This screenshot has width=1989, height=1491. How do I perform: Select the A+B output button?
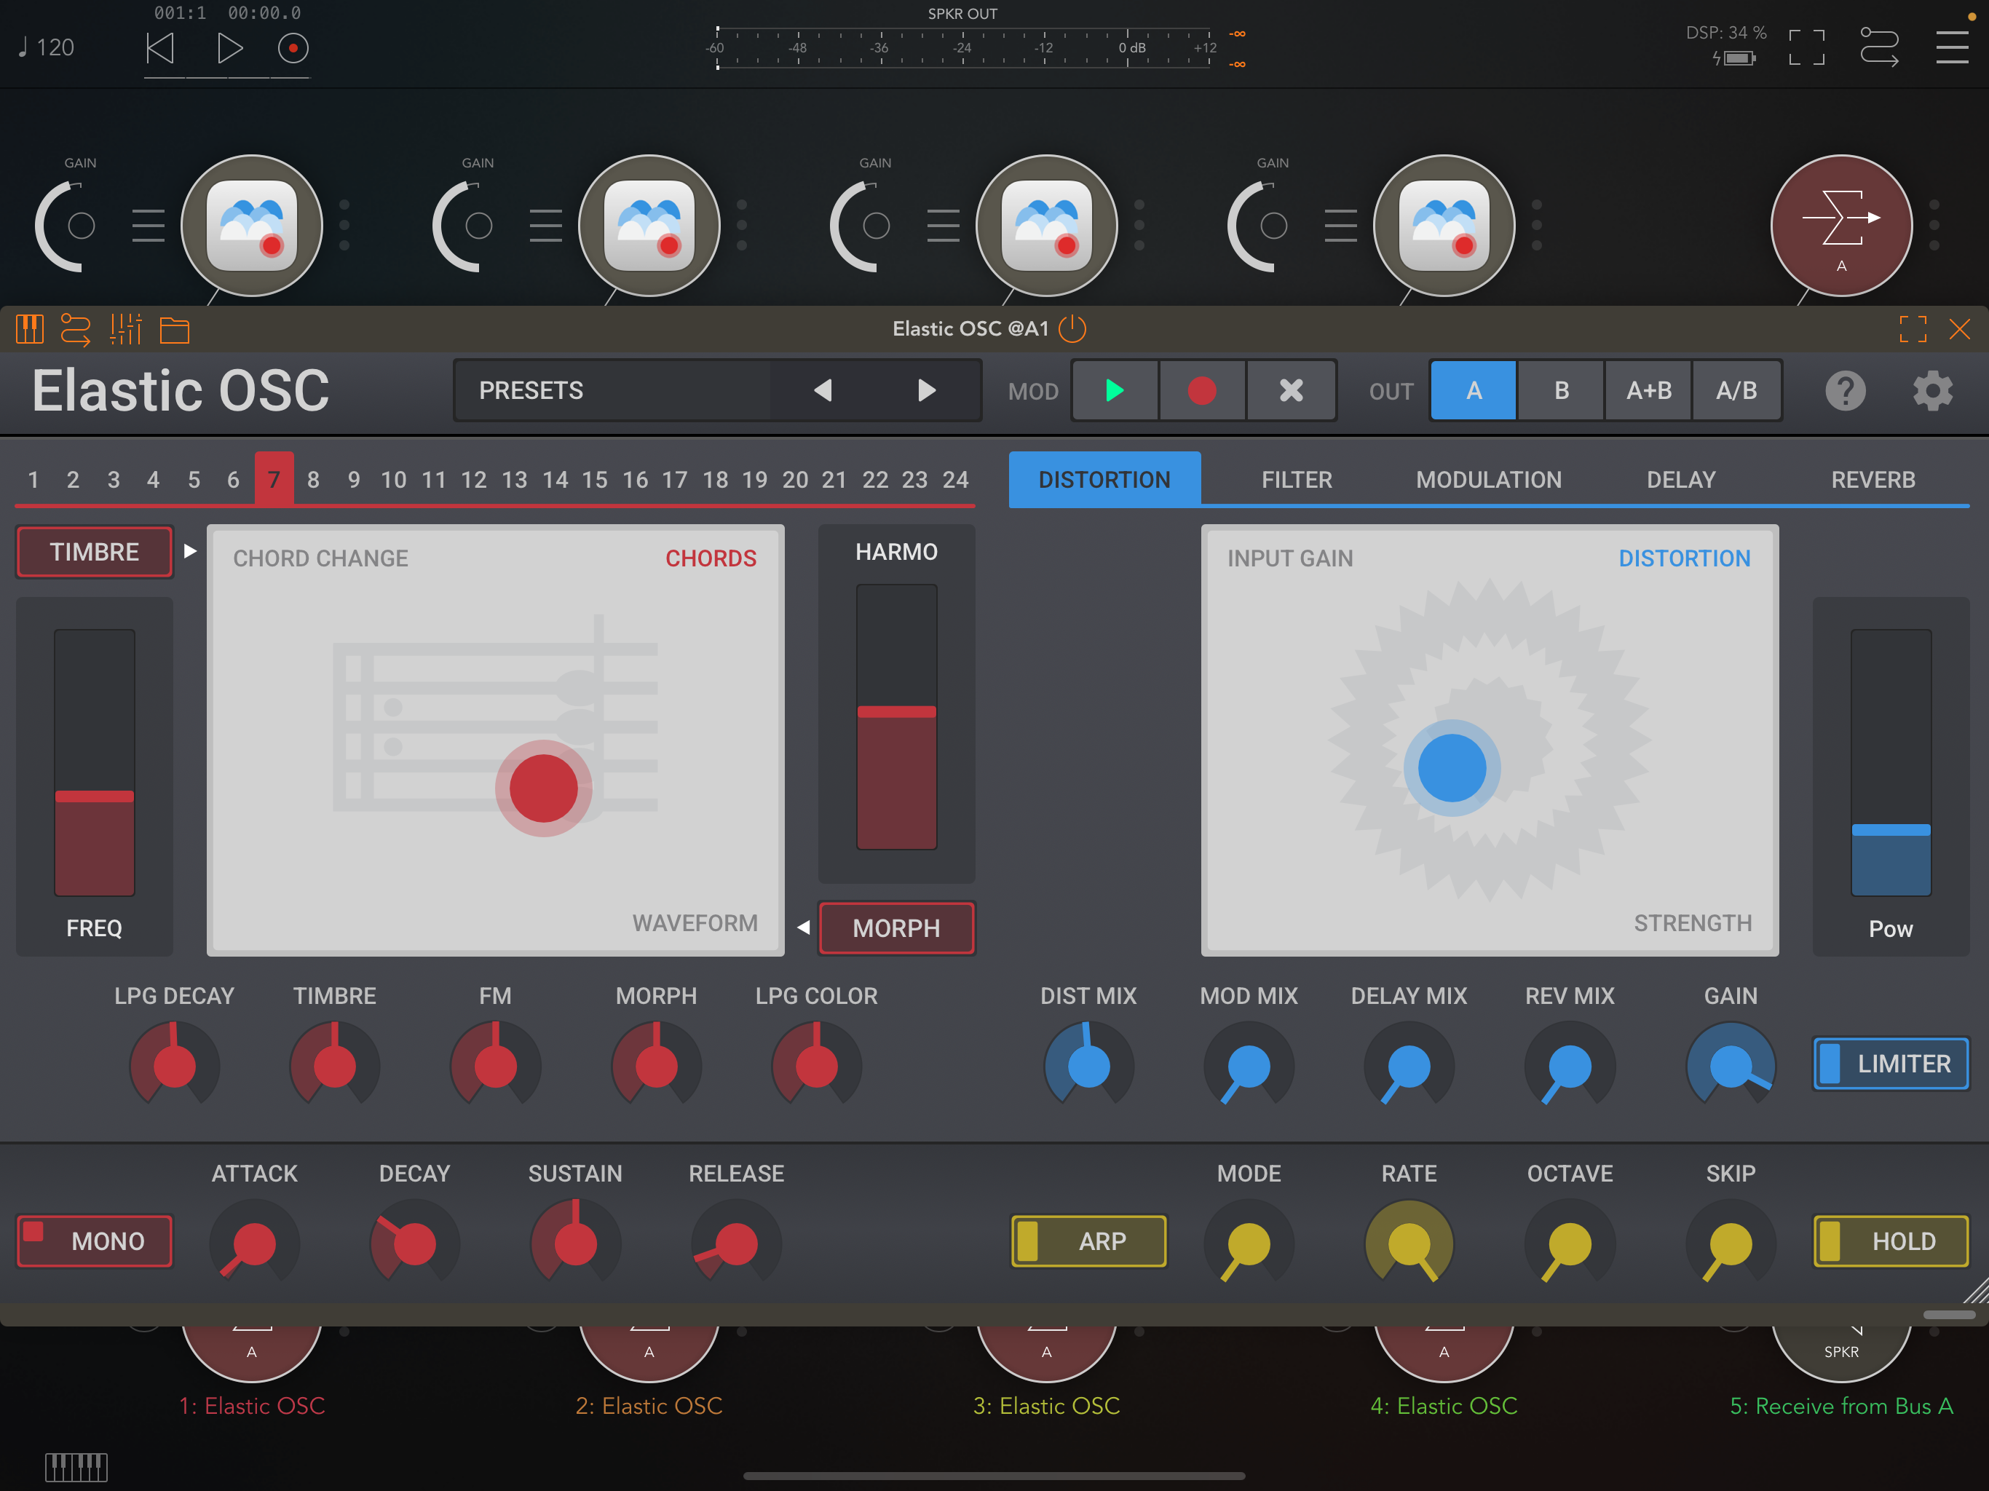pyautogui.click(x=1649, y=390)
